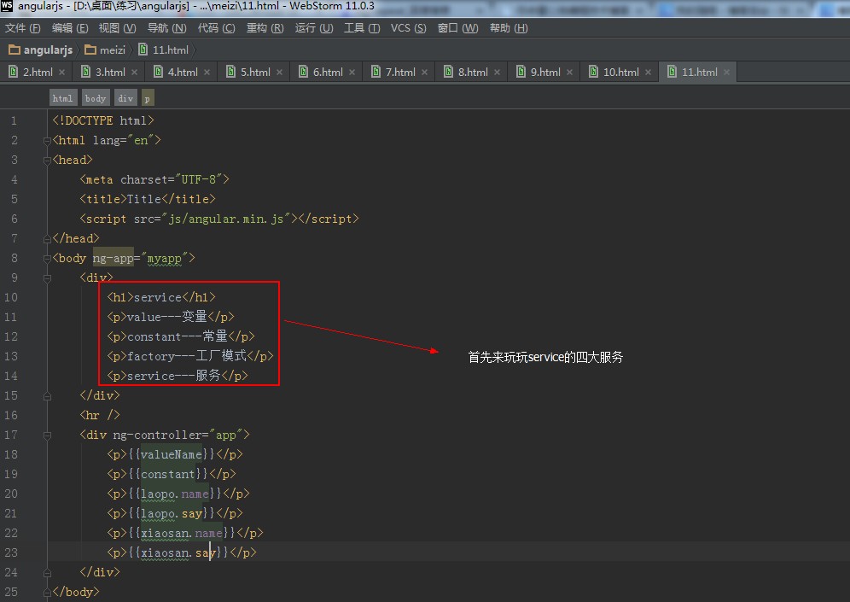
Task: Click the html file icon on 2.html tab
Action: tap(13, 72)
